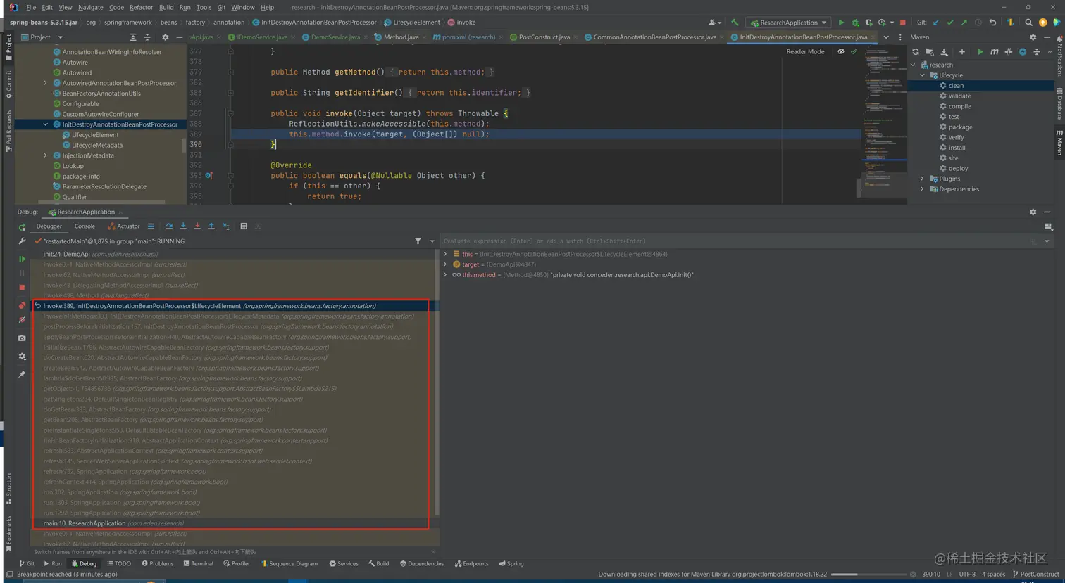Screen dimensions: 1065x583
Task: Click the Step Into debugger icon
Action: [183, 226]
